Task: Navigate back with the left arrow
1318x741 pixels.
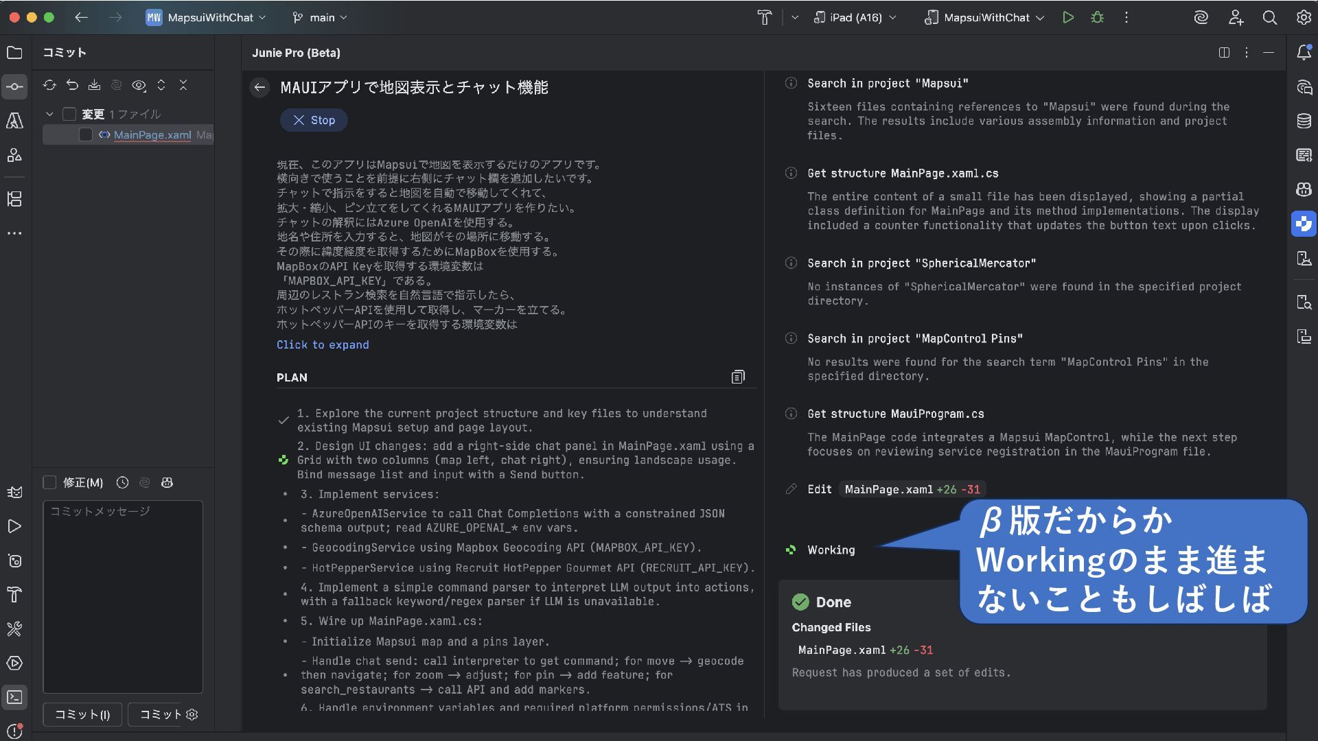Action: pyautogui.click(x=81, y=18)
